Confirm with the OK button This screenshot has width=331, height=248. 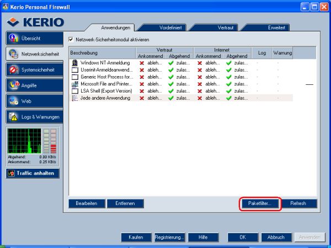pos(243,238)
